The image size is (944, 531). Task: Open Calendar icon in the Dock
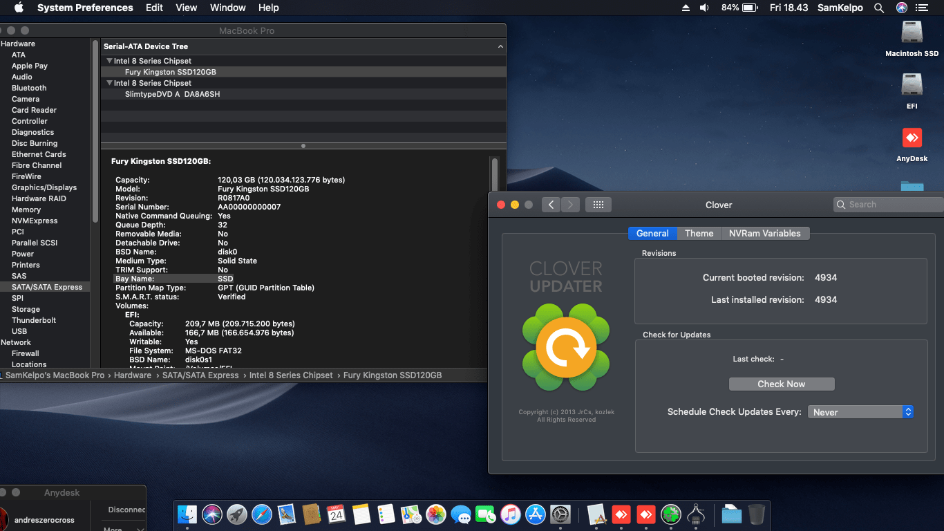pos(337,514)
